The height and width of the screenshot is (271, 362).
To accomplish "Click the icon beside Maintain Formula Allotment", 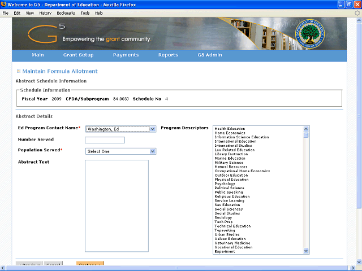I will tap(19, 71).
